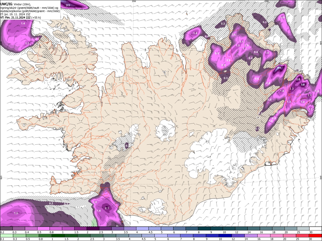The width and height of the screenshot is (322, 241).
Task: Select the lavender 4 swatch in upper legend
Action: 142,229
